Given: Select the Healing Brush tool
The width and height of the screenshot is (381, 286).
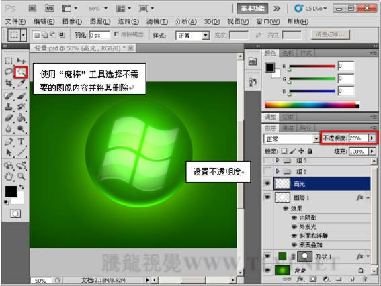Looking at the screenshot, I should [9, 96].
